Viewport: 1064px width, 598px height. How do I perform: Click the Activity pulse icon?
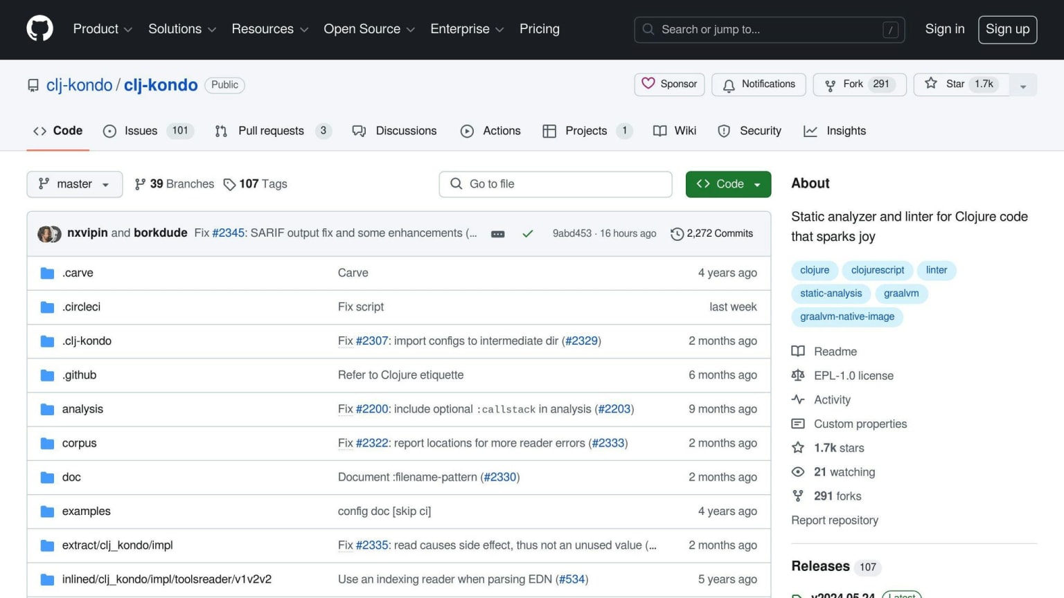pyautogui.click(x=798, y=400)
